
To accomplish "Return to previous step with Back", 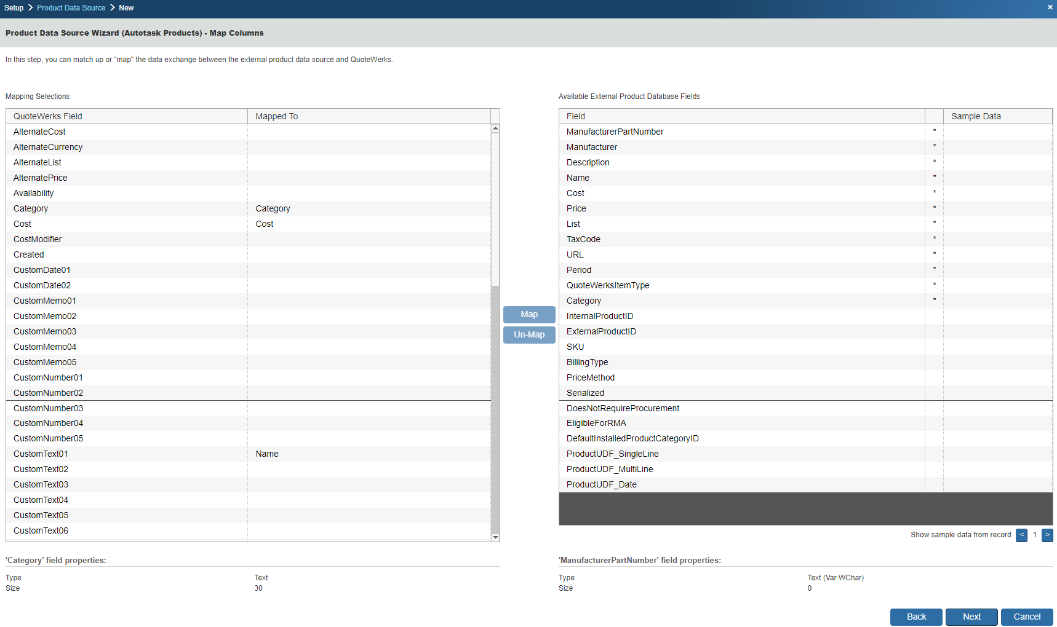I will (916, 617).
